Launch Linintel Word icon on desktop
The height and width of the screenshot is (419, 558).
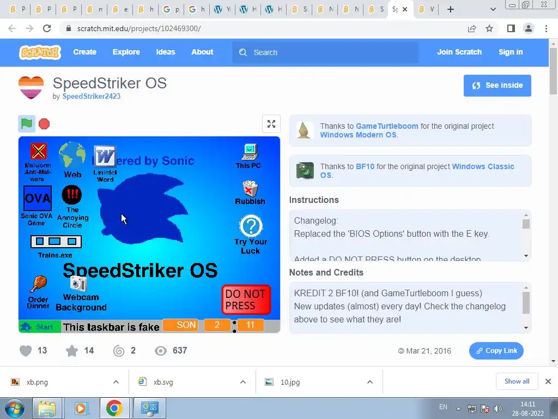[x=105, y=164]
